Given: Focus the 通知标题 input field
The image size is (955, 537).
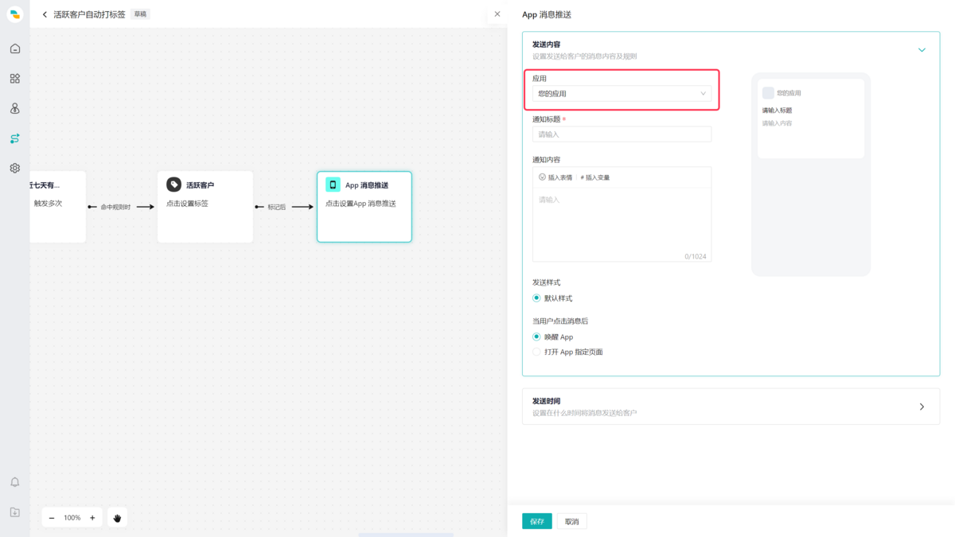Looking at the screenshot, I should [x=622, y=134].
